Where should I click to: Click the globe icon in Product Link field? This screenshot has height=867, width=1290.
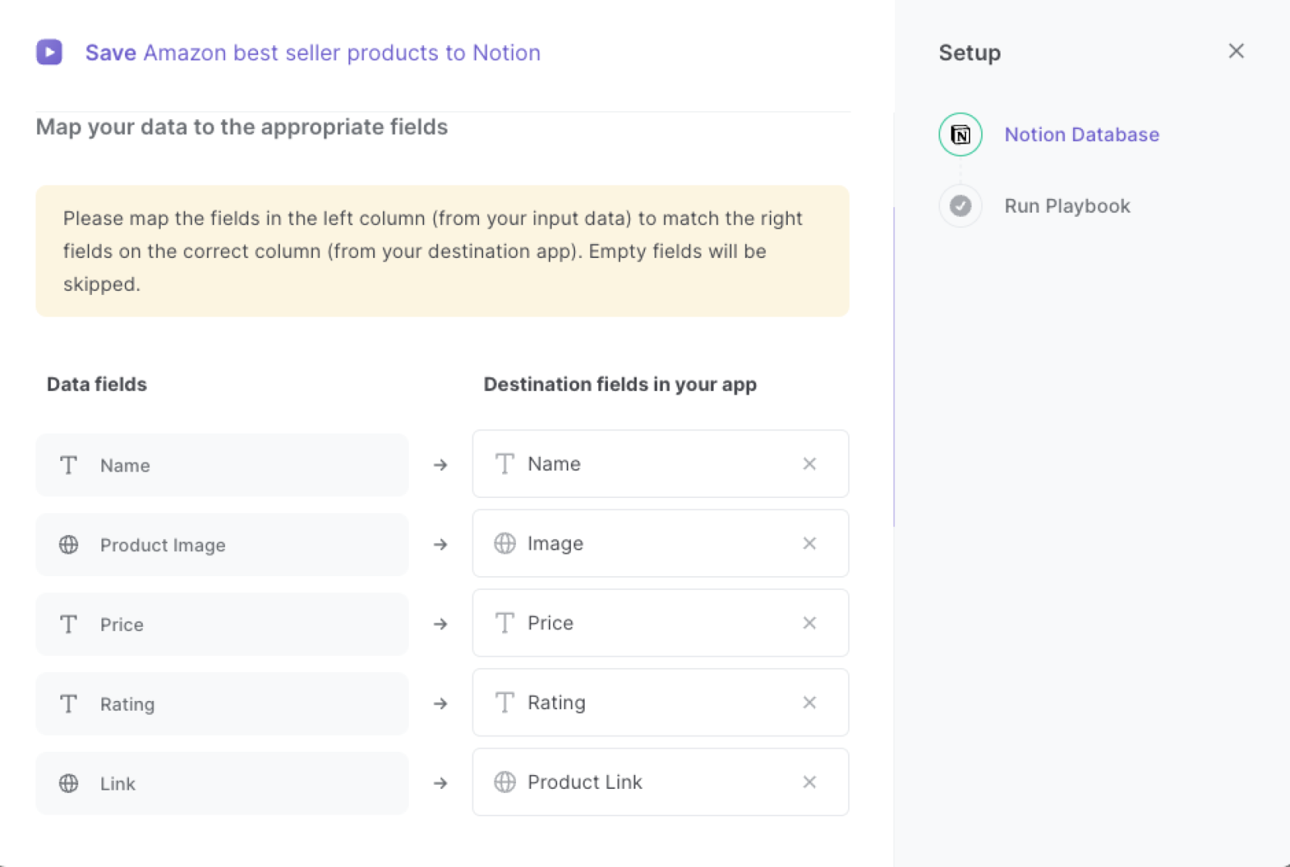pos(505,782)
